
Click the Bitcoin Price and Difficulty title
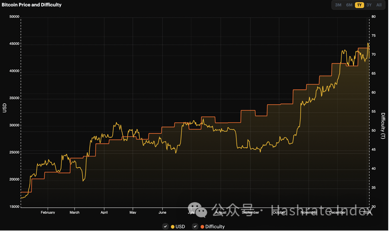point(32,5)
